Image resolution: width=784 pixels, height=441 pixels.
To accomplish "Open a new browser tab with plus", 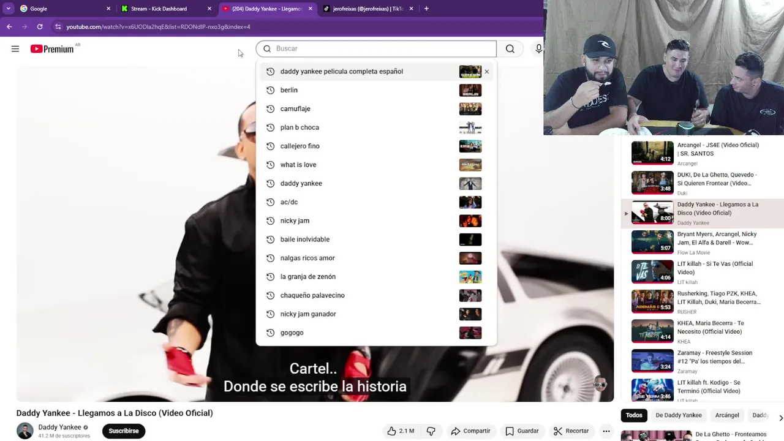I will point(426,9).
